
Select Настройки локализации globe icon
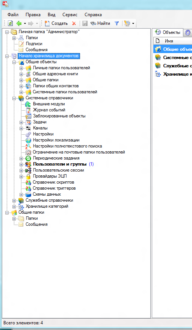coord(28,140)
